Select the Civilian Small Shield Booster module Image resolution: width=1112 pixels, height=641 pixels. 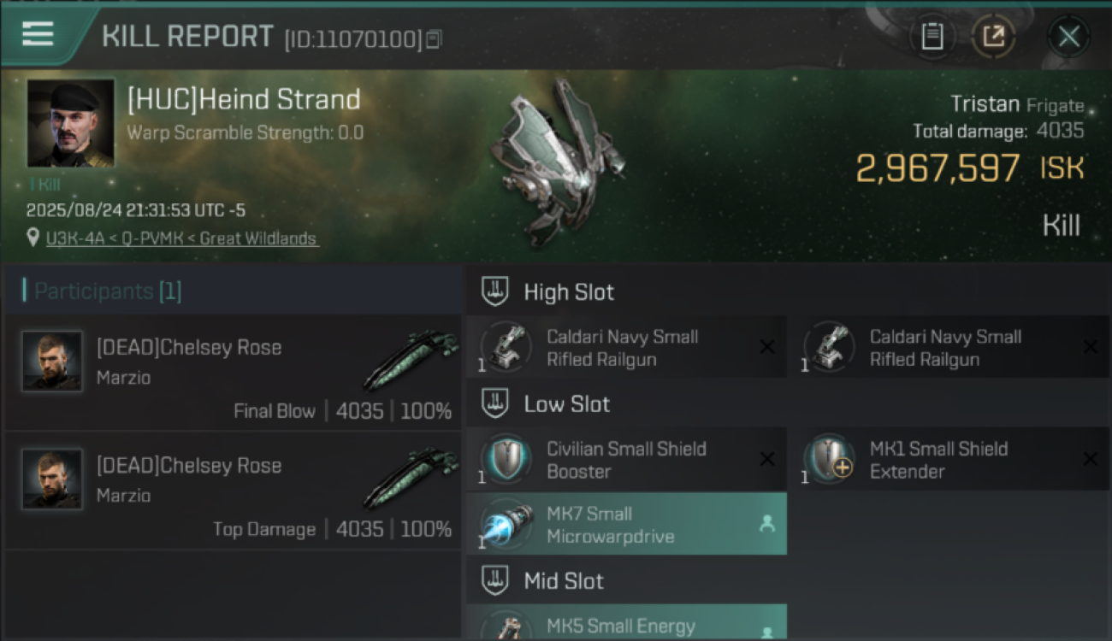pos(626,459)
